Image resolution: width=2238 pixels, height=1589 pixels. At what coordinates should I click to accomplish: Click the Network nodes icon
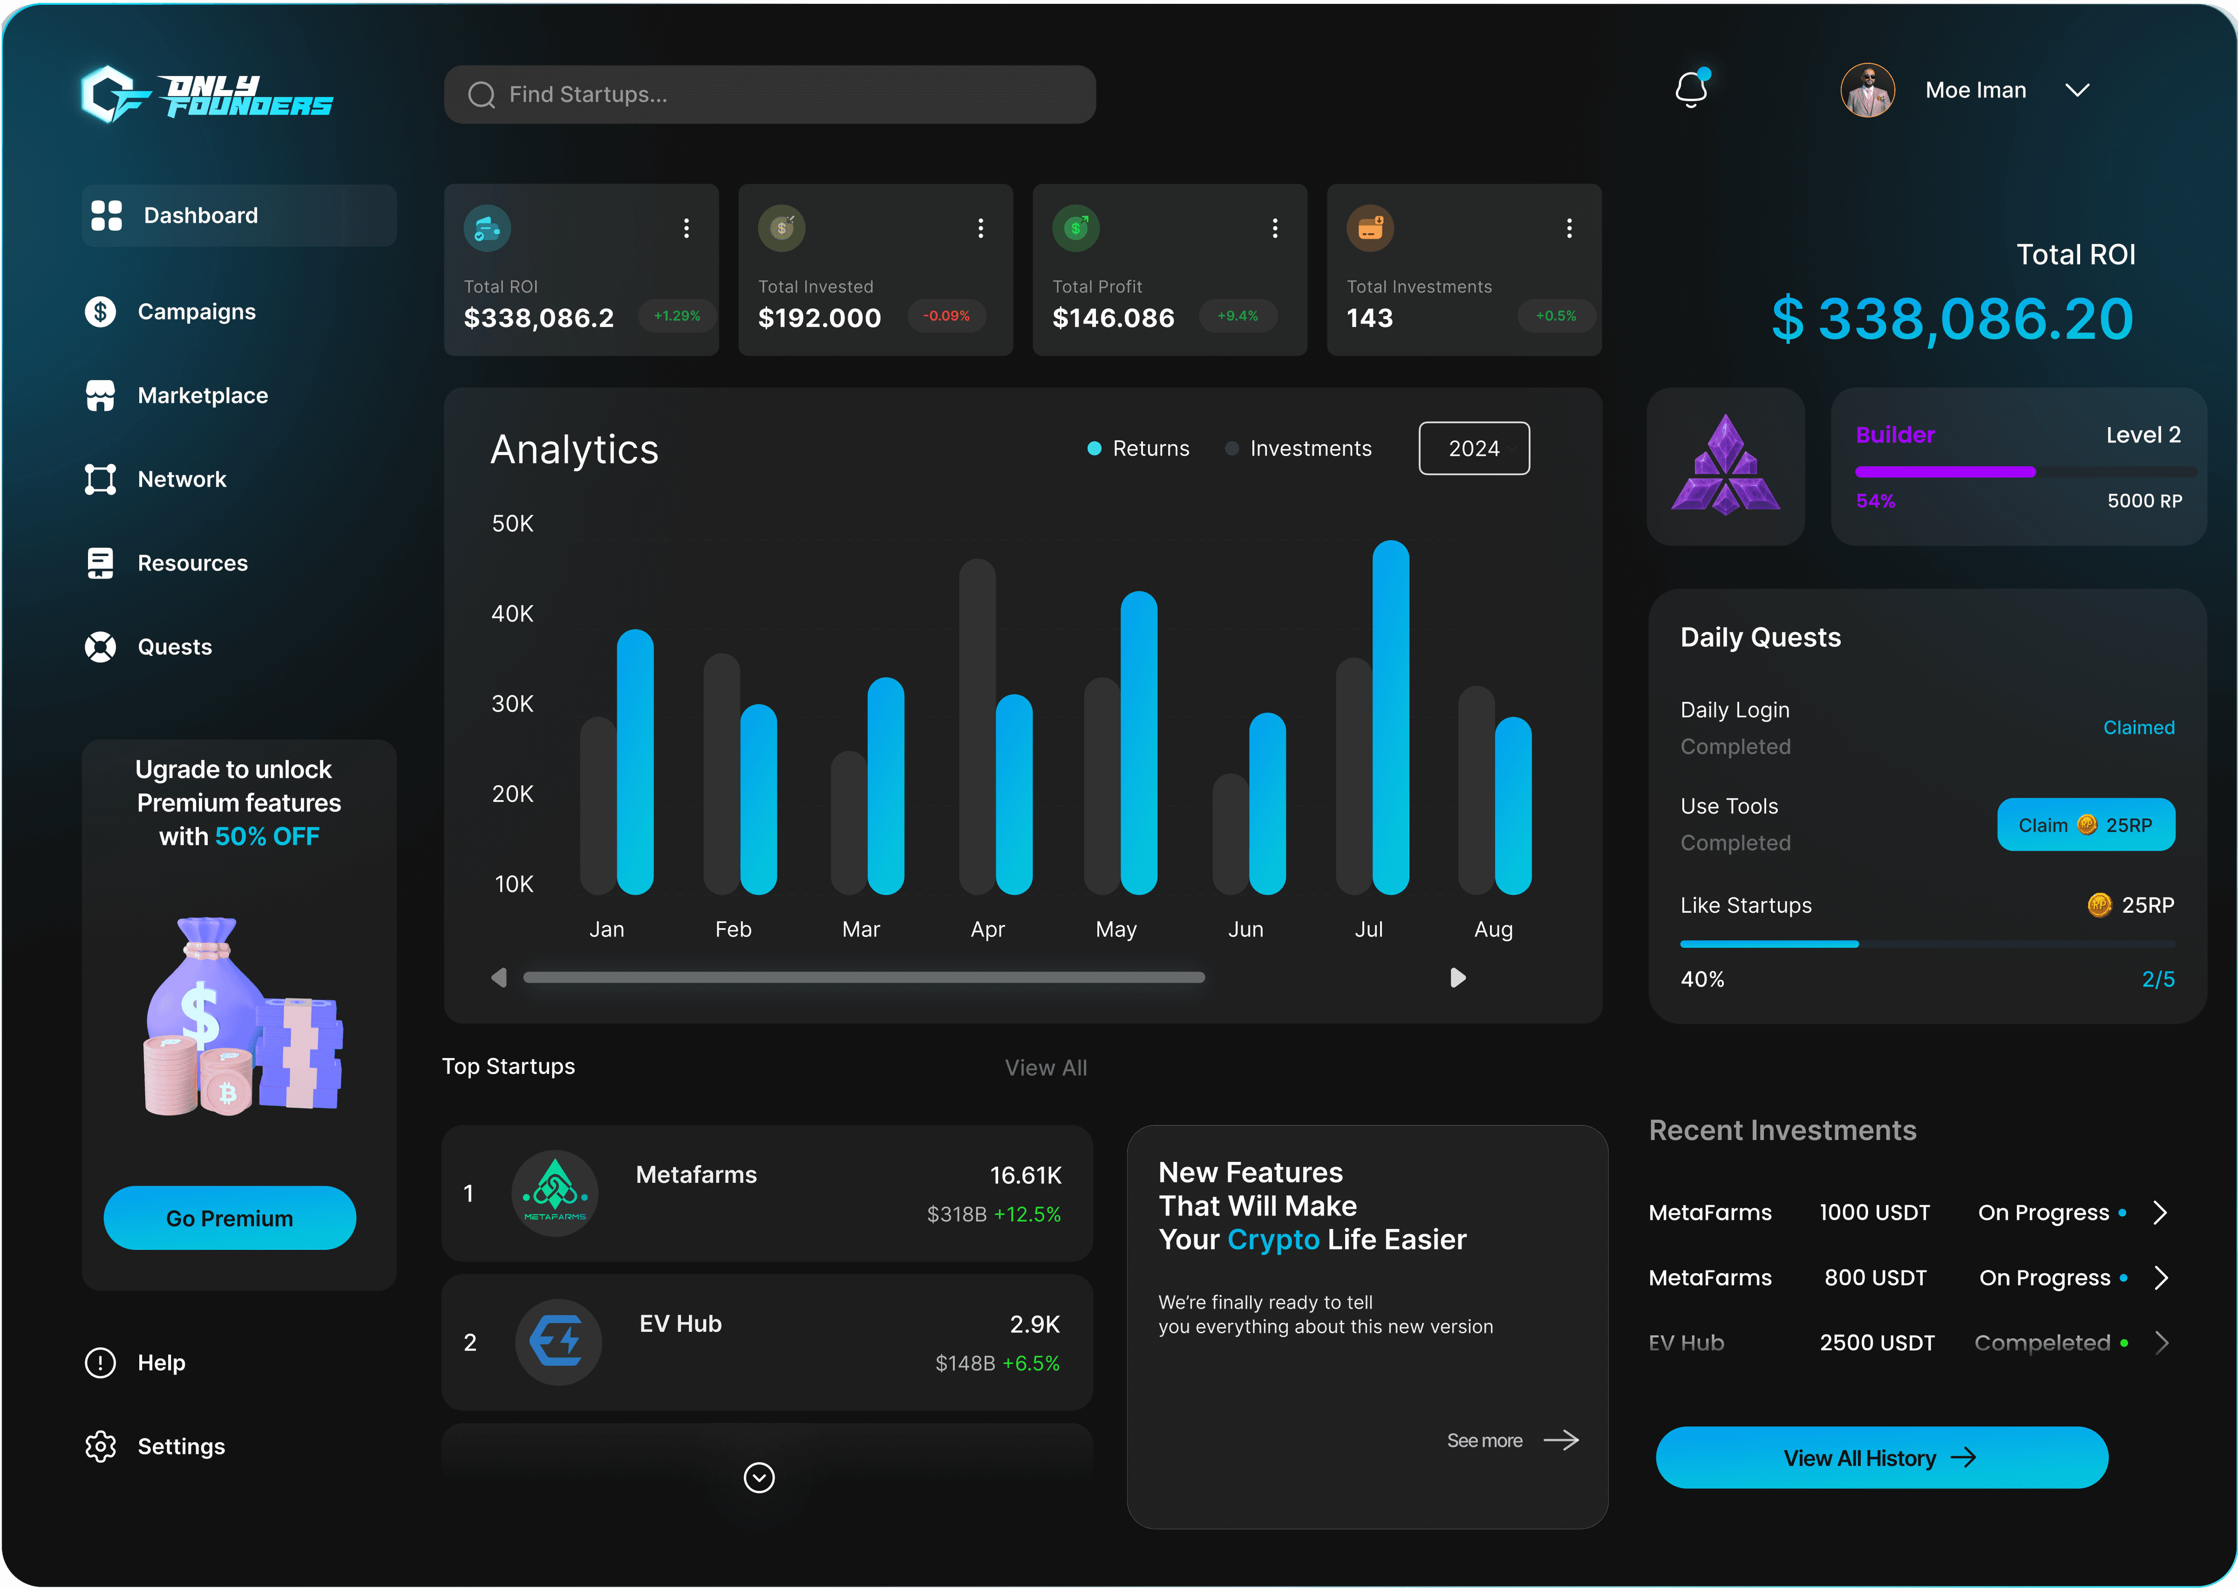tap(100, 480)
